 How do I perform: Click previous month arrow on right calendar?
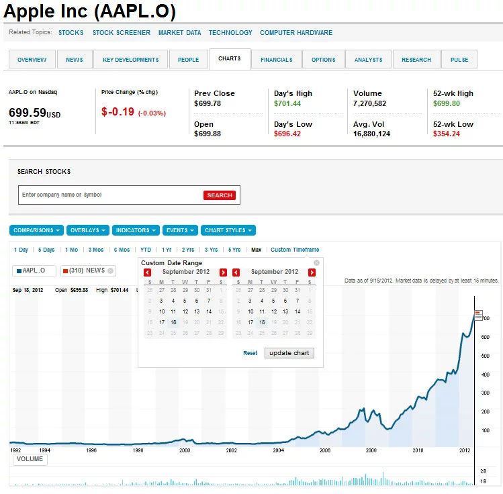click(236, 273)
